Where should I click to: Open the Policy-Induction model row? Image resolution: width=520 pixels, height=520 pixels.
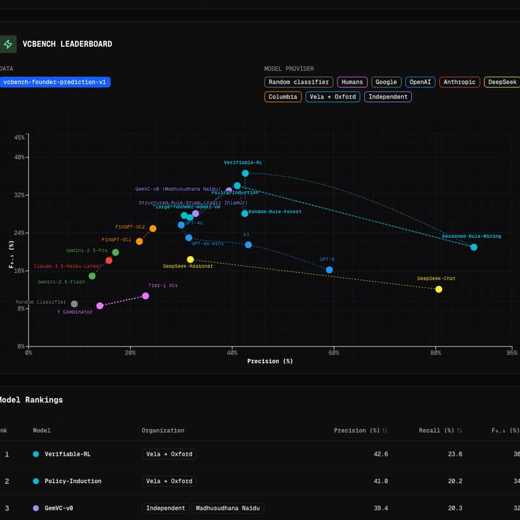73,481
